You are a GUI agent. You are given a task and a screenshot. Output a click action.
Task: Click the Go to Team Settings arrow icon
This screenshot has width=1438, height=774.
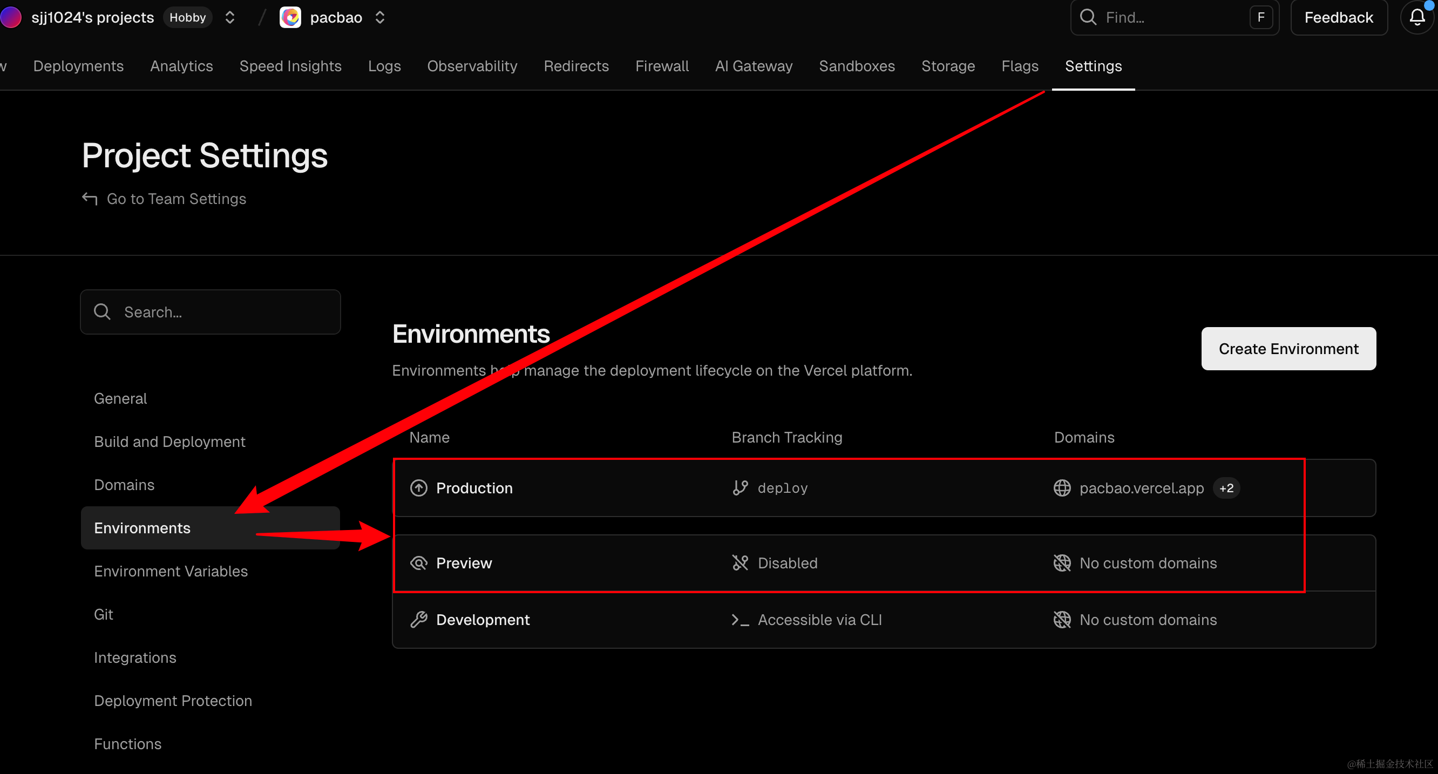point(90,199)
